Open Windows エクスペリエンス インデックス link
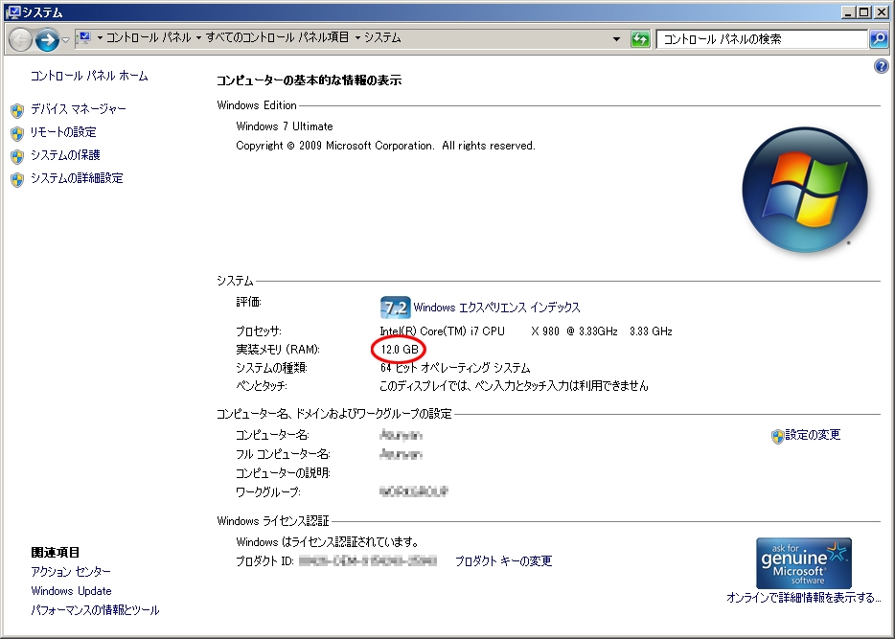This screenshot has height=639, width=895. [496, 308]
